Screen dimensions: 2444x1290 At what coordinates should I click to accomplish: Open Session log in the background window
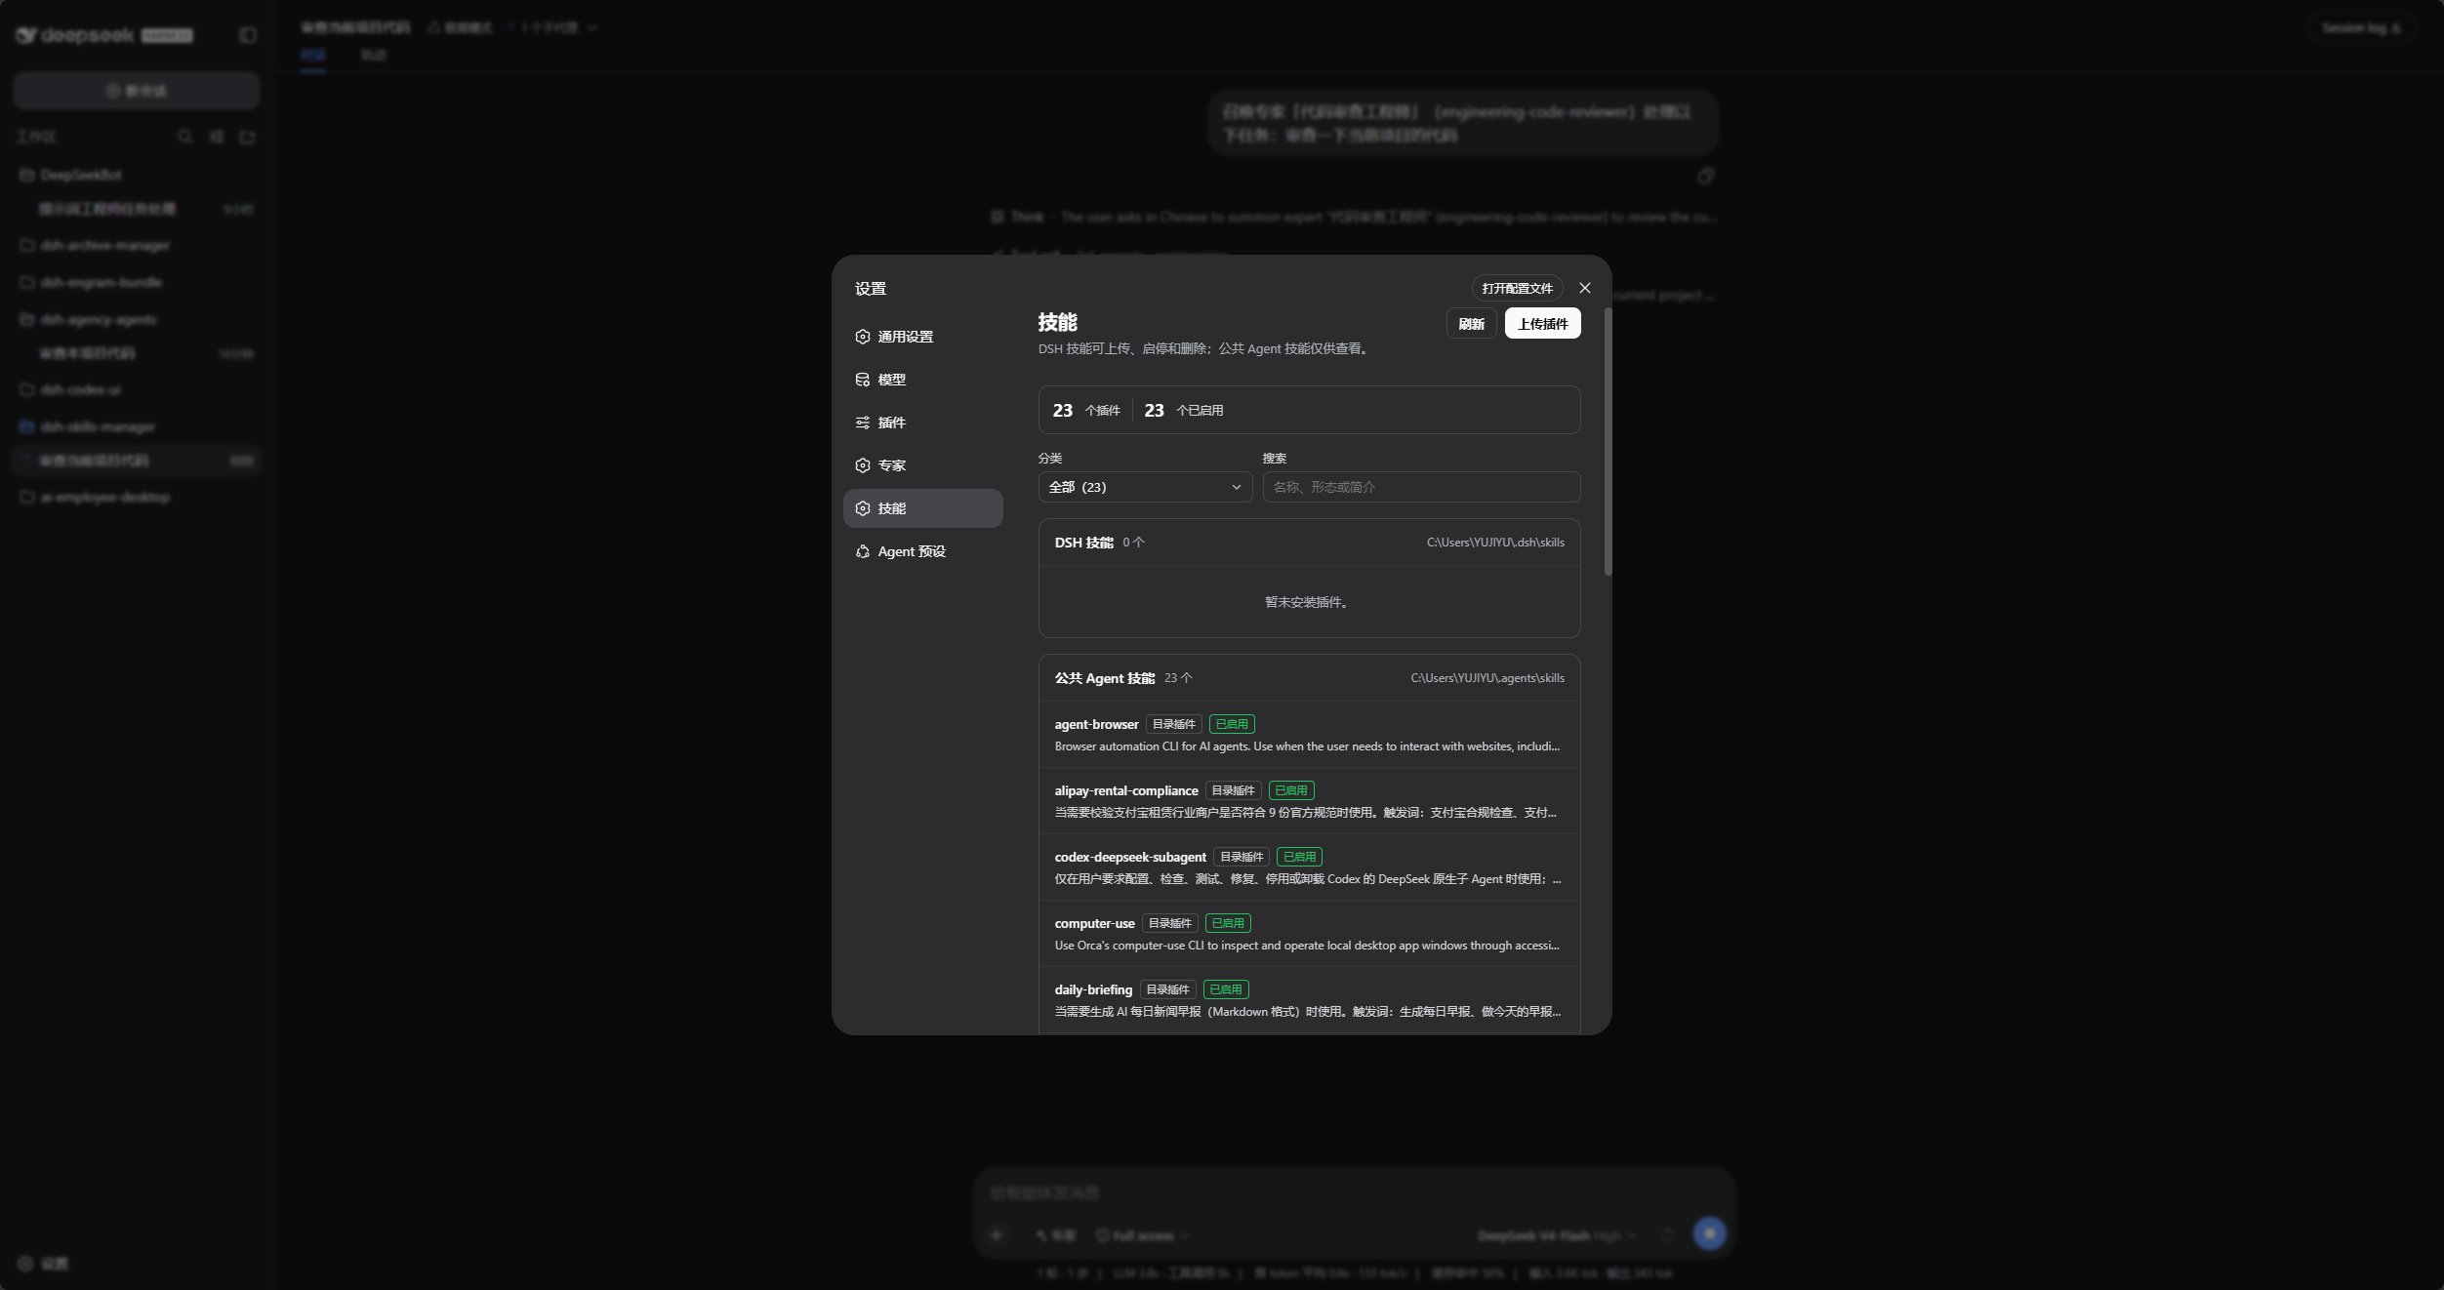click(x=2361, y=28)
